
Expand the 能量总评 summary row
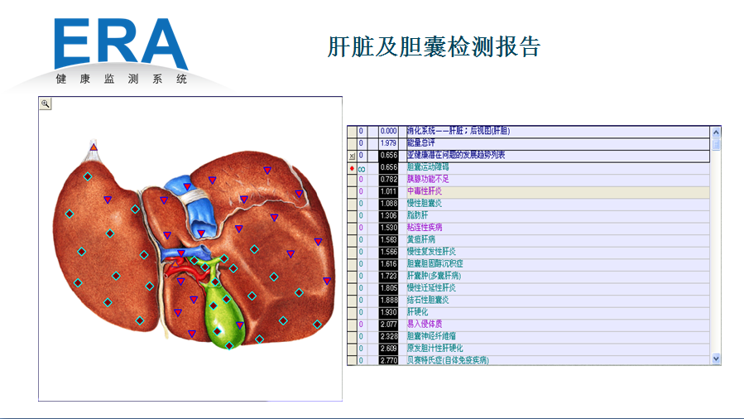557,143
